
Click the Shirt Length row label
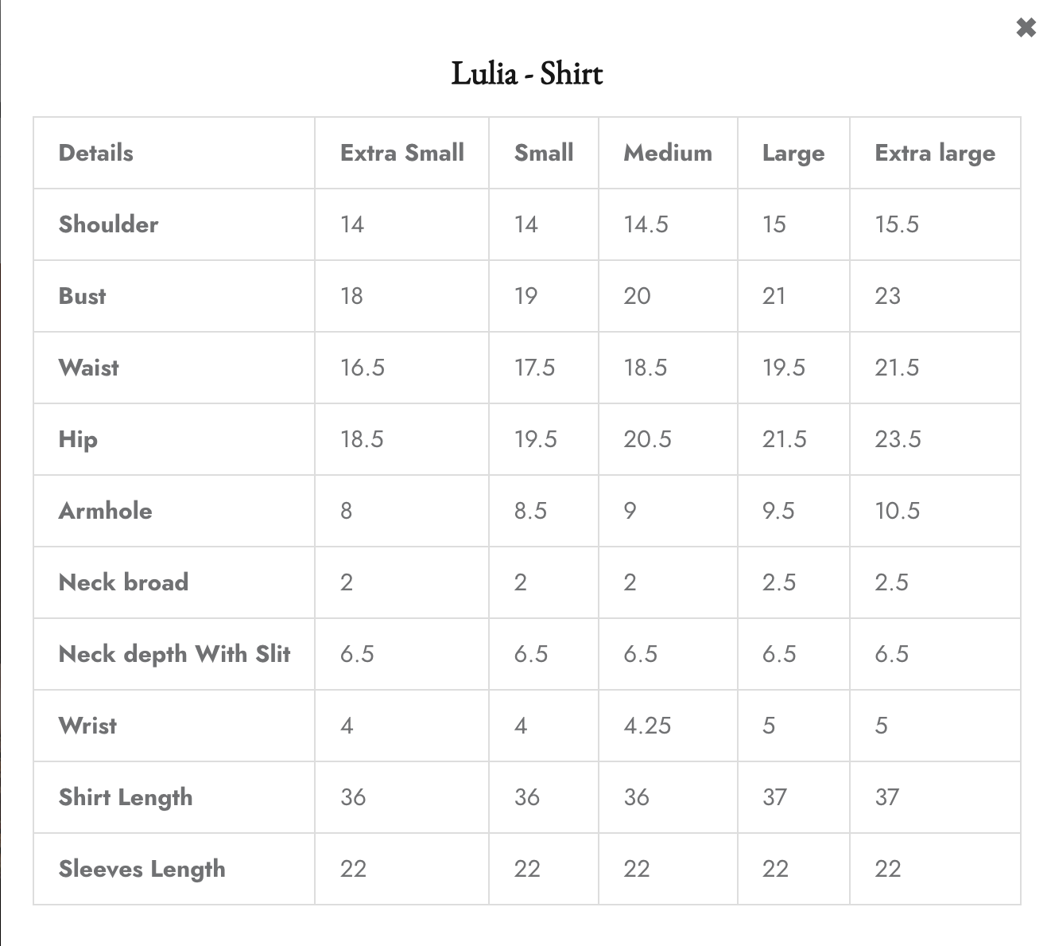(126, 797)
